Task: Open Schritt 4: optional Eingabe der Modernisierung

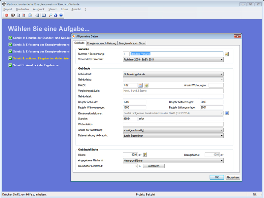Action: point(42,58)
